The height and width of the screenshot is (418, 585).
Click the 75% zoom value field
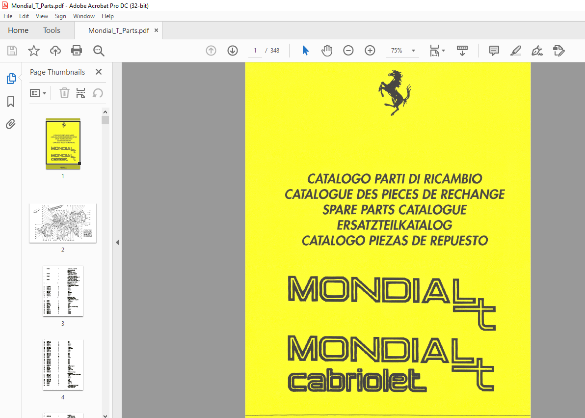pos(397,51)
